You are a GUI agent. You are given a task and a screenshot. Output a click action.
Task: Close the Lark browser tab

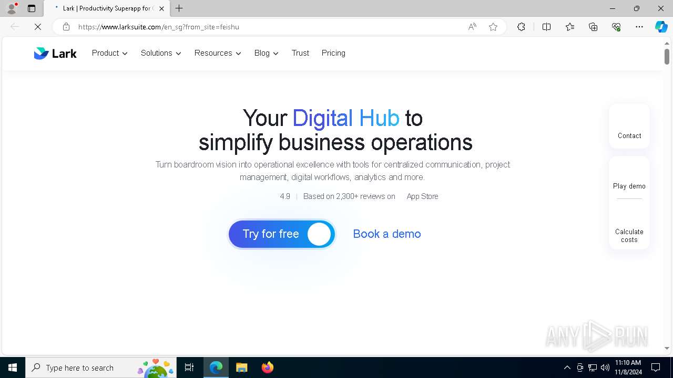(x=161, y=8)
